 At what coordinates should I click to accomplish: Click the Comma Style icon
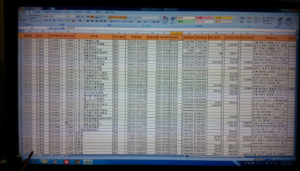149,22
